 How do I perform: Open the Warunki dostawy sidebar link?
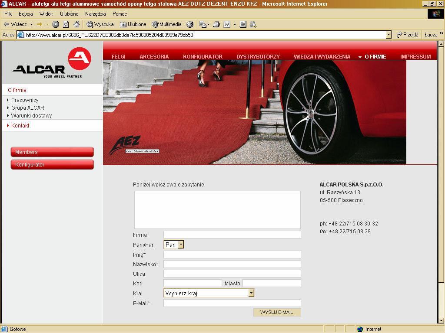[x=31, y=115]
